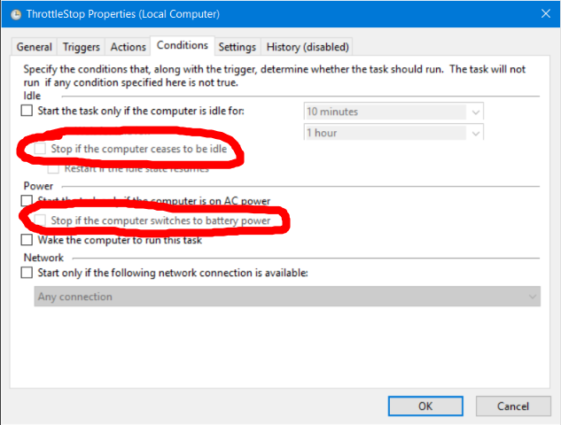
Task: Go to the Actions tab
Action: [x=127, y=47]
